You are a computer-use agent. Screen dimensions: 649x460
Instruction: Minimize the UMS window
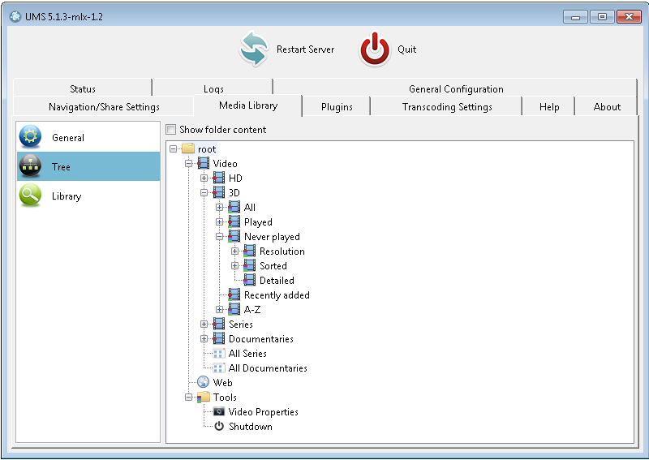[x=575, y=16]
